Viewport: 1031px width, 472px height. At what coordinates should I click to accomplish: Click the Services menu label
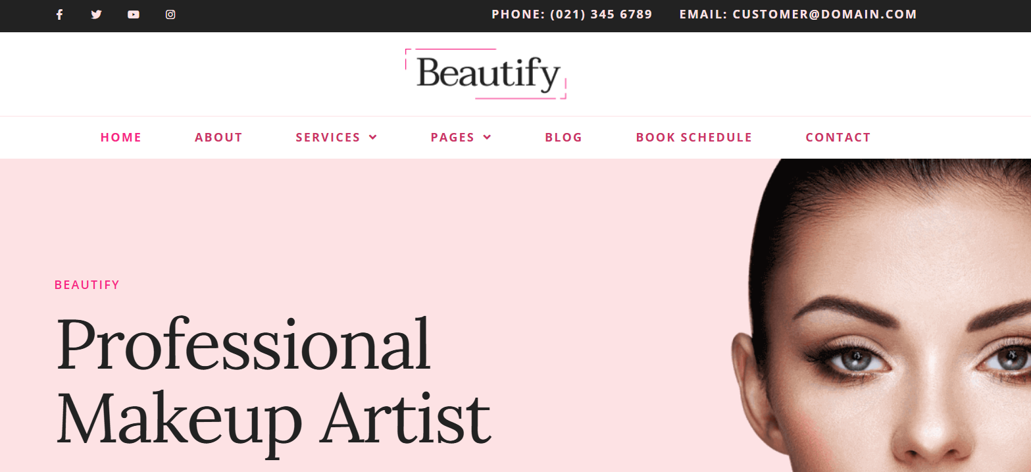pos(328,138)
